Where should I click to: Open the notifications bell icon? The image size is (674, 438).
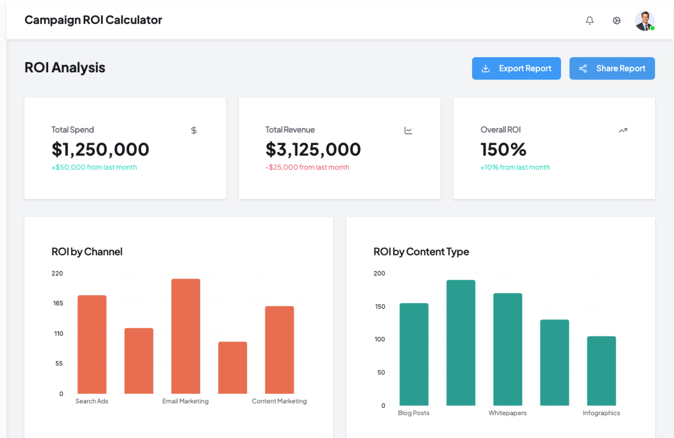tap(589, 21)
